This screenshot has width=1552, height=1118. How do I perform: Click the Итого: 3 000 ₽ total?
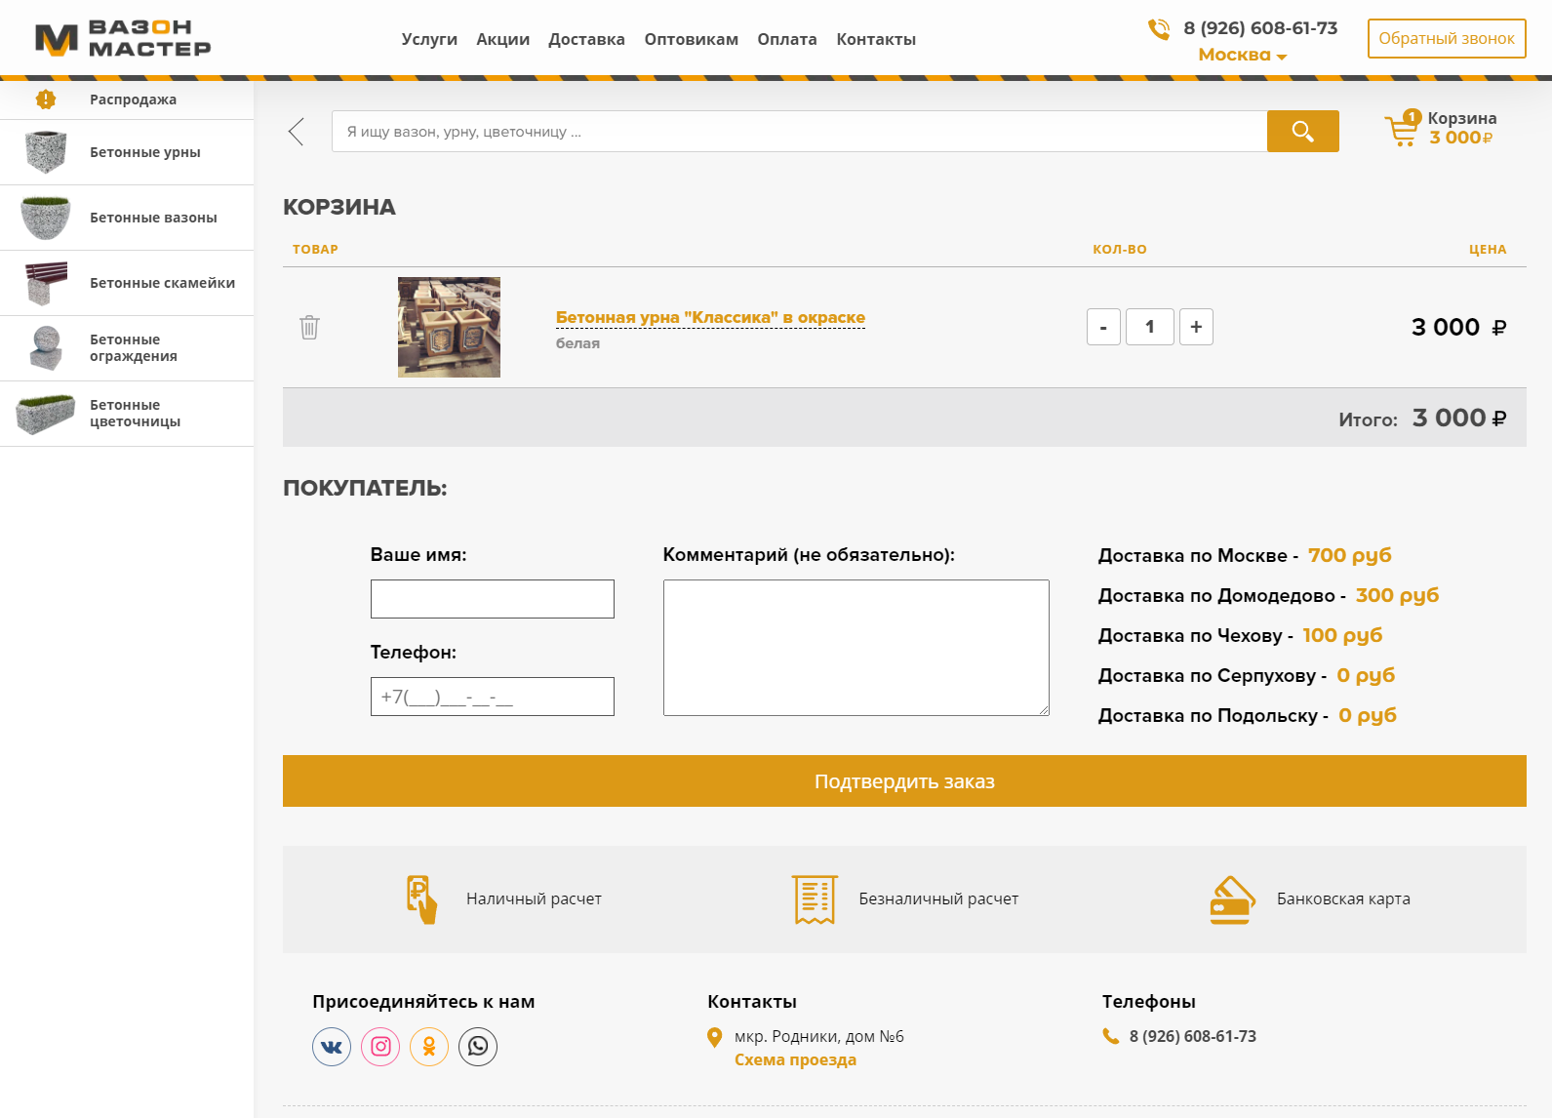point(1422,419)
